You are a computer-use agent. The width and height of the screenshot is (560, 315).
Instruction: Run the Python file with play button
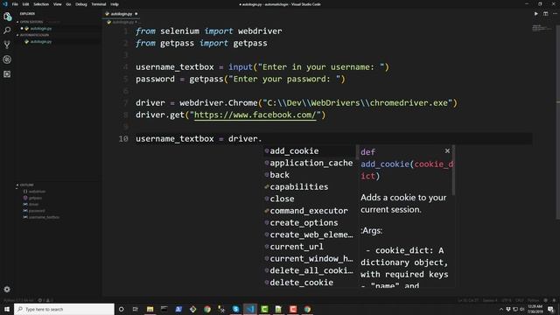point(536,14)
